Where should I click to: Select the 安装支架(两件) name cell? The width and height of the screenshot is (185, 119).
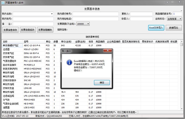point(12,69)
